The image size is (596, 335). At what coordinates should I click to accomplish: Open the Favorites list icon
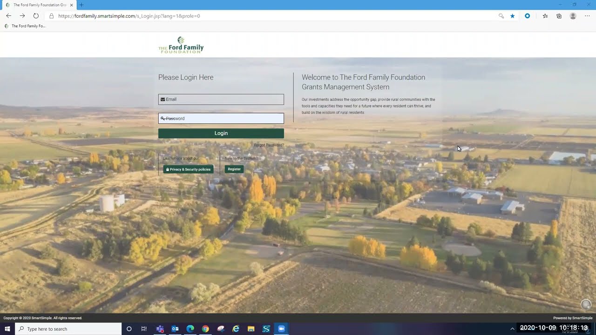(545, 16)
